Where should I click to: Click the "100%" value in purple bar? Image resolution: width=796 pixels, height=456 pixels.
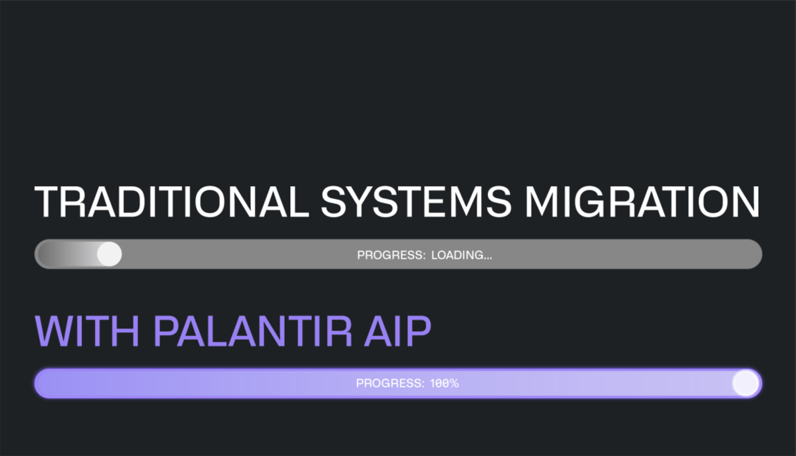pyautogui.click(x=444, y=384)
